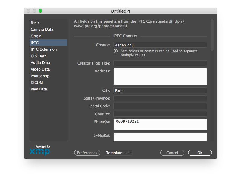The image size is (241, 181).
Task: Open the Template... dropdown menu
Action: [x=118, y=153]
